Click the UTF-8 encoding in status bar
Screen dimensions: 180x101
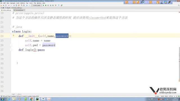click(x=171, y=96)
